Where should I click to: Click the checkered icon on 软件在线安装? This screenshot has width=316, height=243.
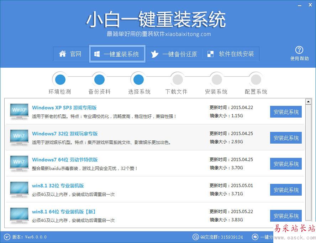pos(210,54)
